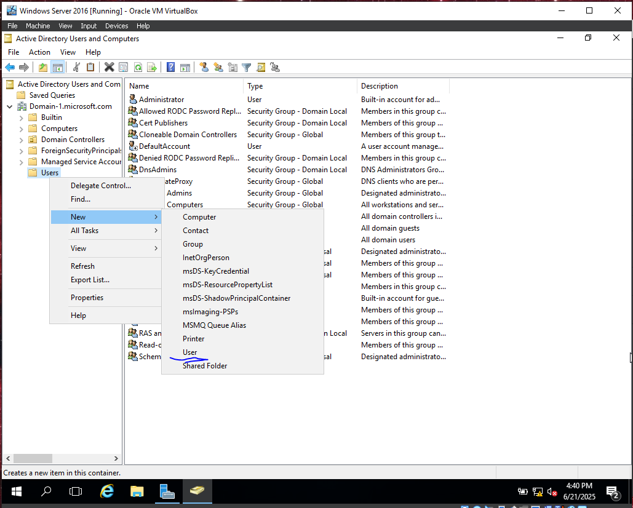The image size is (633, 508).
Task: Expand ForeignSecurityPrincipals tree node
Action: click(x=22, y=151)
